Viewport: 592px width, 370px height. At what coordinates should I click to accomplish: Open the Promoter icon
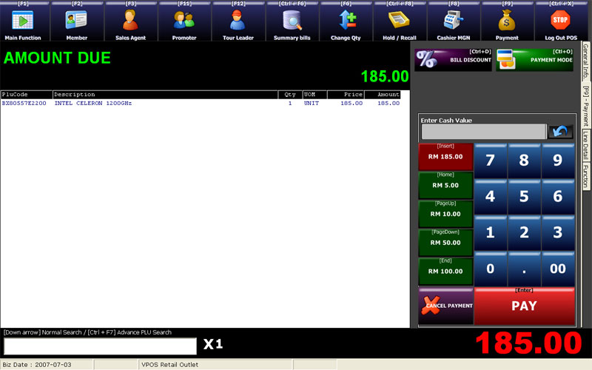click(x=184, y=21)
